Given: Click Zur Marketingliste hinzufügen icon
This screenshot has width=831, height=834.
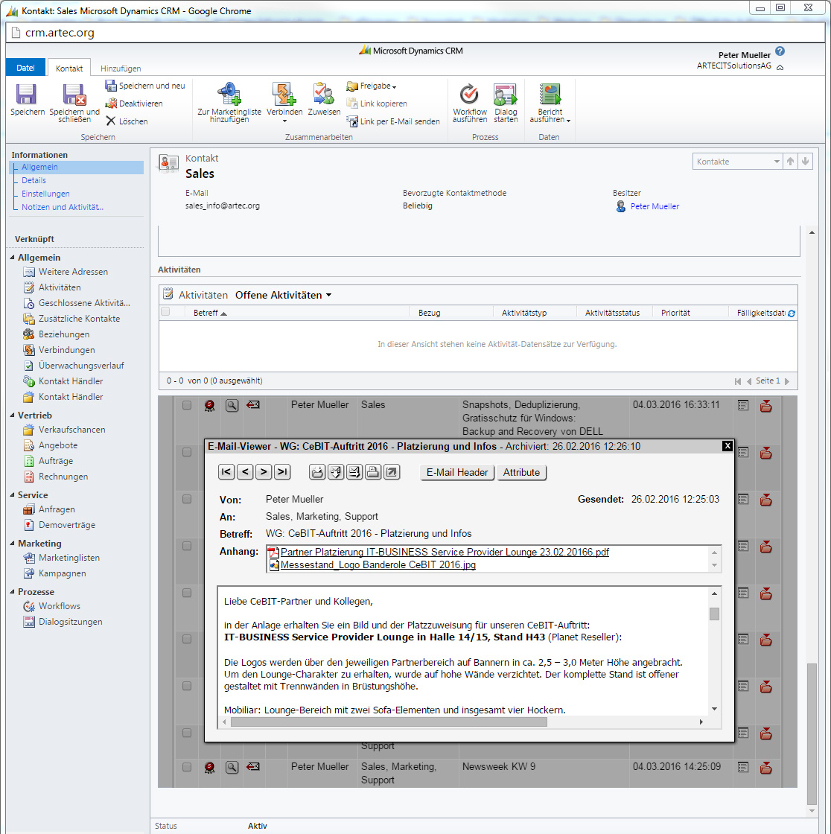Looking at the screenshot, I should coord(229,95).
